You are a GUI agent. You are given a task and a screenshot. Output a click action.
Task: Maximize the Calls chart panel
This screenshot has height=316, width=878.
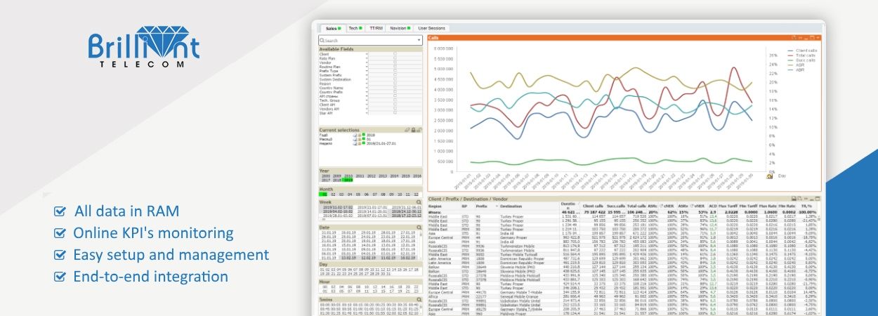pos(812,37)
